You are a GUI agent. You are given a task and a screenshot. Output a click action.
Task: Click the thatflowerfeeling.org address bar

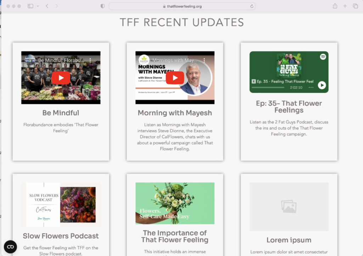[182, 6]
